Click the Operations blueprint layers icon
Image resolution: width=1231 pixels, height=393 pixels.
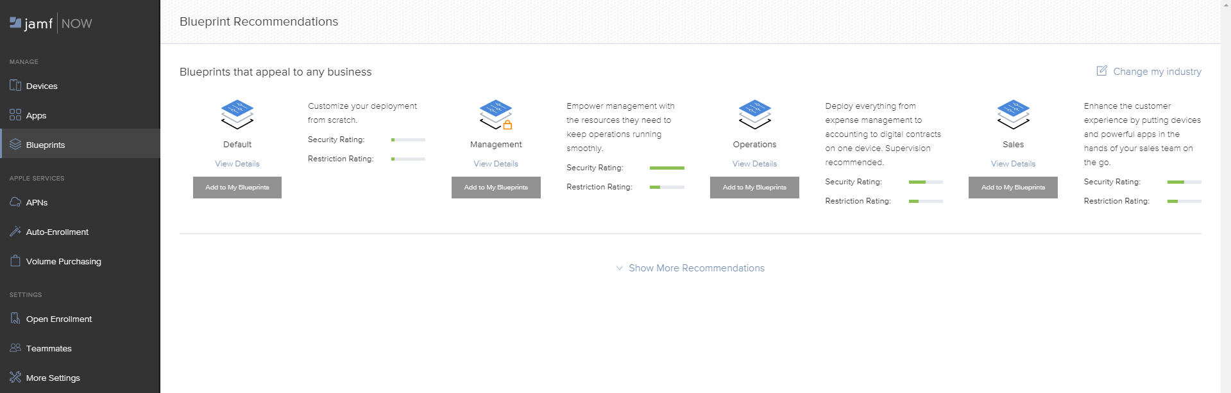tap(754, 115)
